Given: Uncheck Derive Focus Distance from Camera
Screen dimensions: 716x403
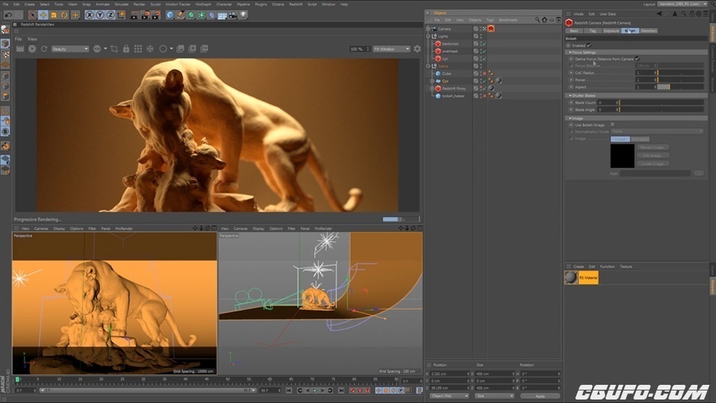Looking at the screenshot, I should (637, 59).
